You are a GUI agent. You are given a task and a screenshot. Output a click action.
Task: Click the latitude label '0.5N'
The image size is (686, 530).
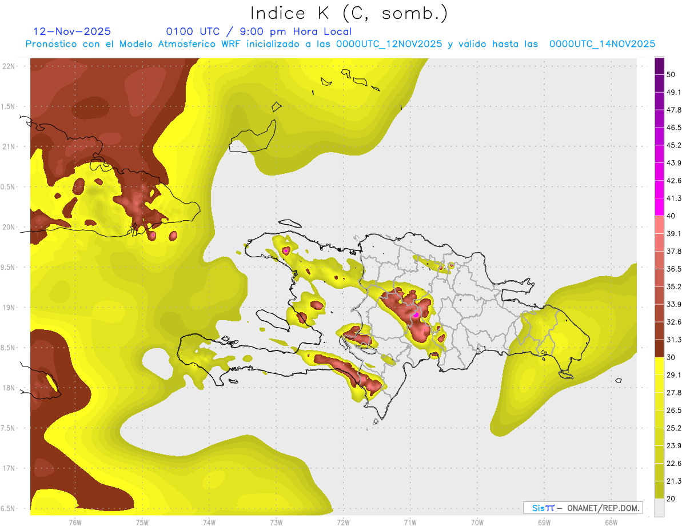coord(8,187)
